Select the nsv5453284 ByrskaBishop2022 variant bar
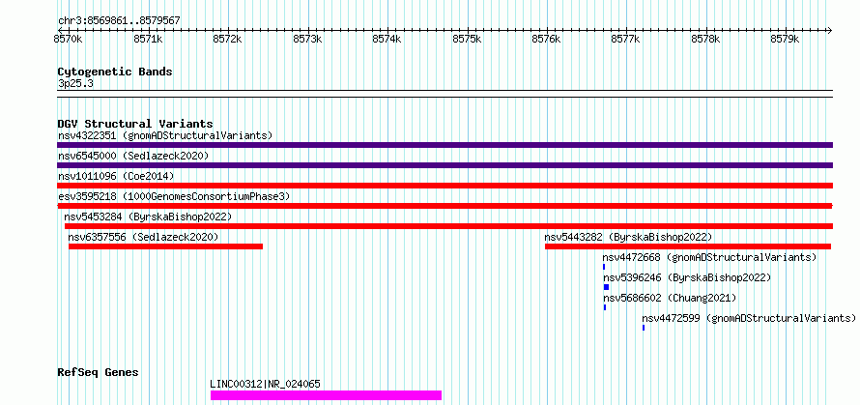 pyautogui.click(x=448, y=226)
